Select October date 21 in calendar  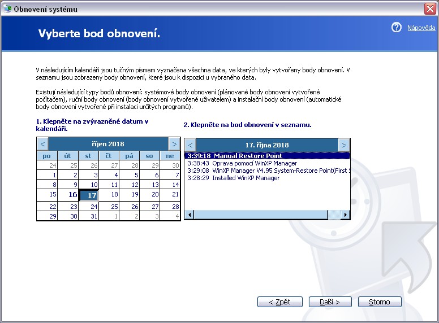pos(170,195)
